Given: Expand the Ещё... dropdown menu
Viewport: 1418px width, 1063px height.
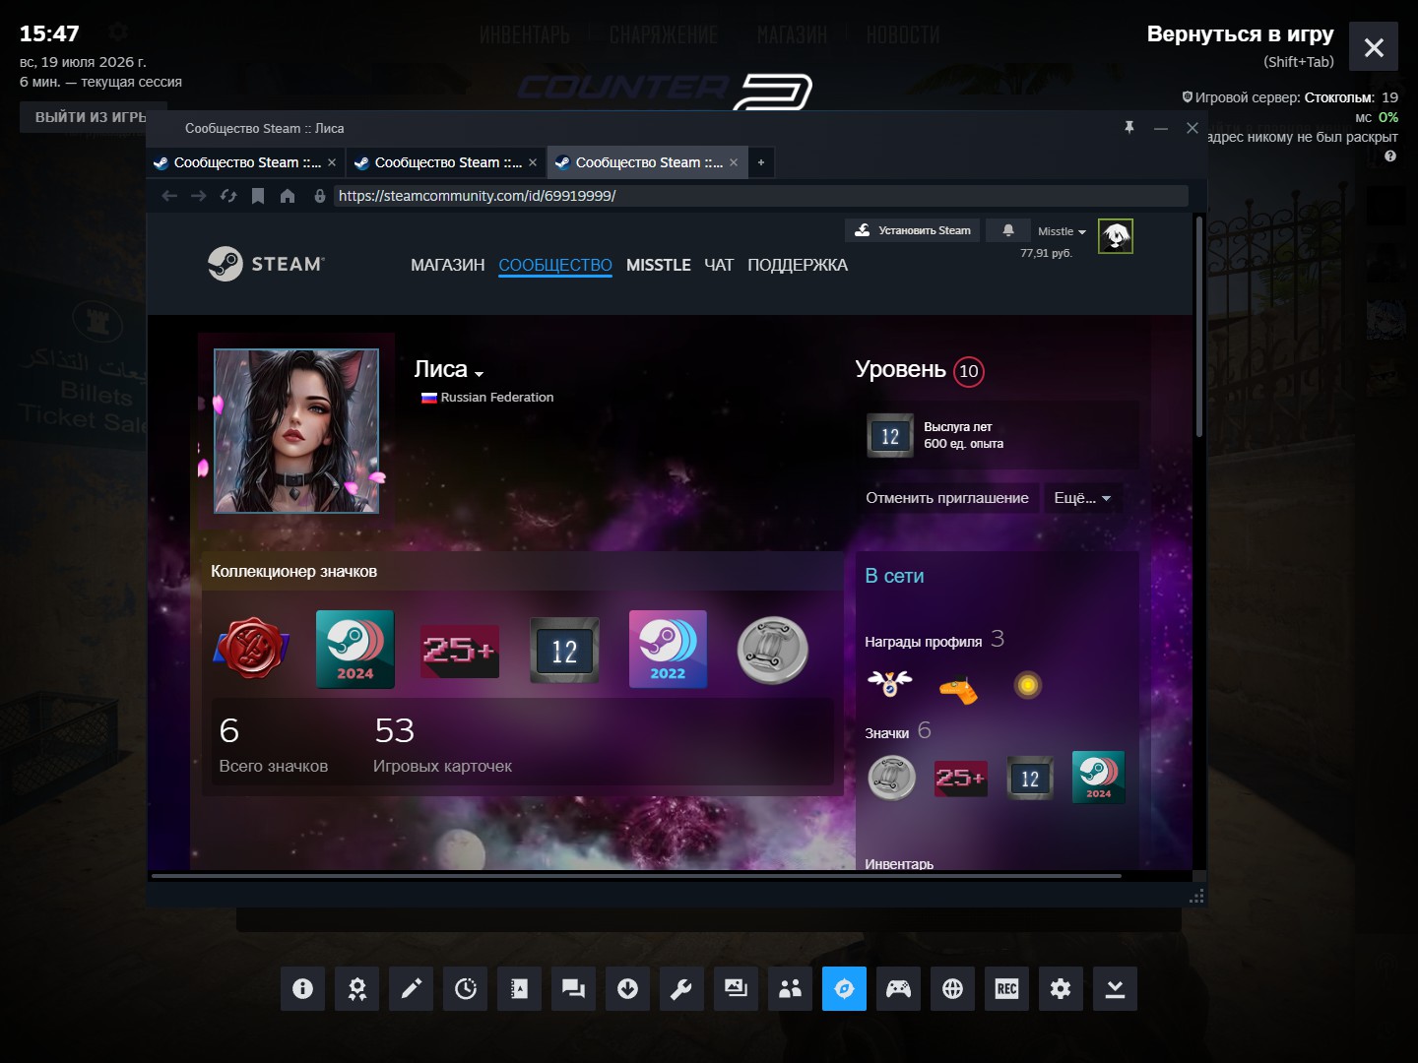Looking at the screenshot, I should (1082, 498).
